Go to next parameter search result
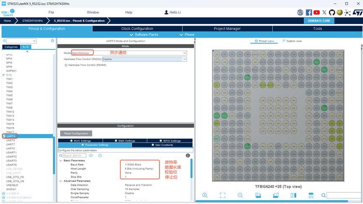 (100, 156)
